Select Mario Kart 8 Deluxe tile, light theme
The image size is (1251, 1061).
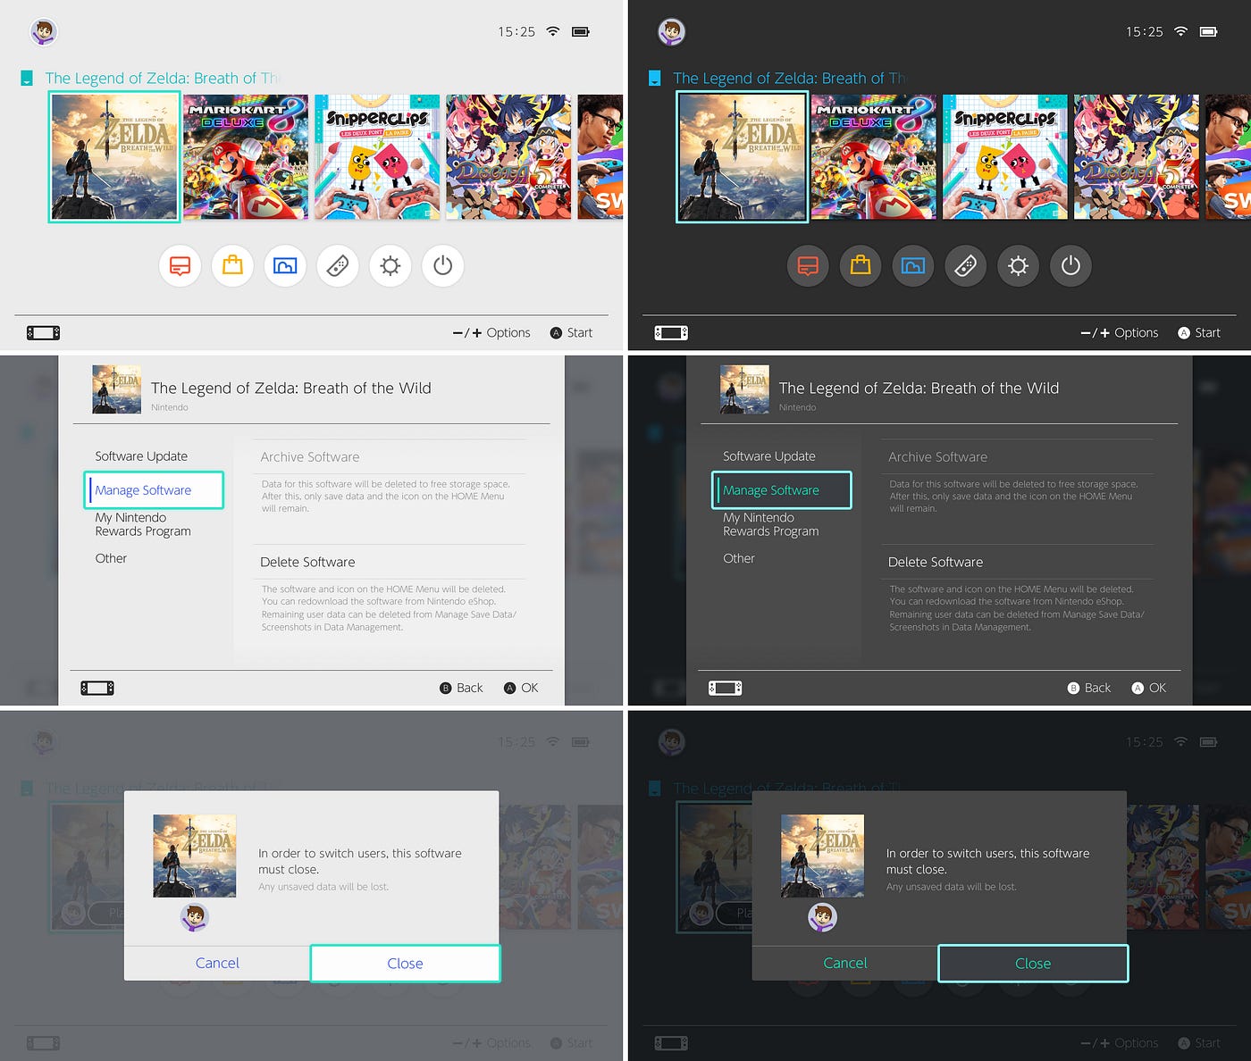click(246, 157)
